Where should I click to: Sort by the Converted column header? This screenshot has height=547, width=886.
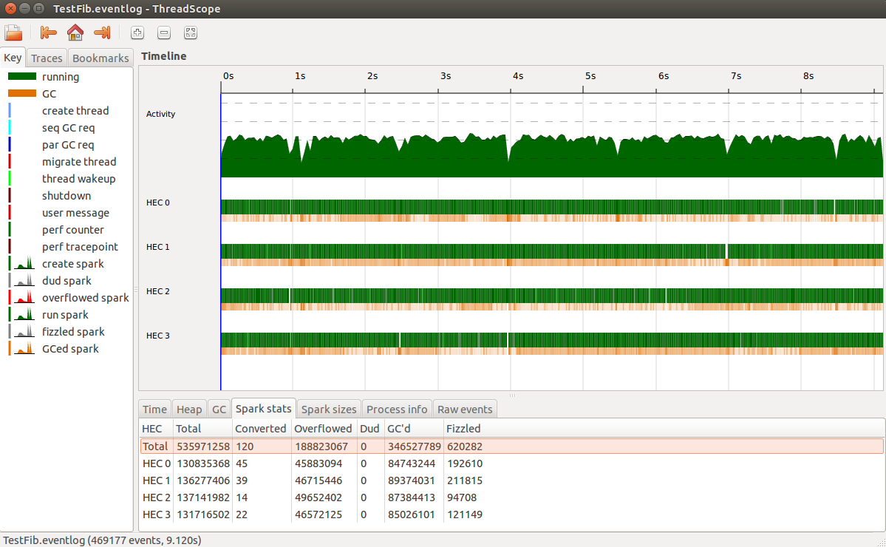(x=261, y=428)
